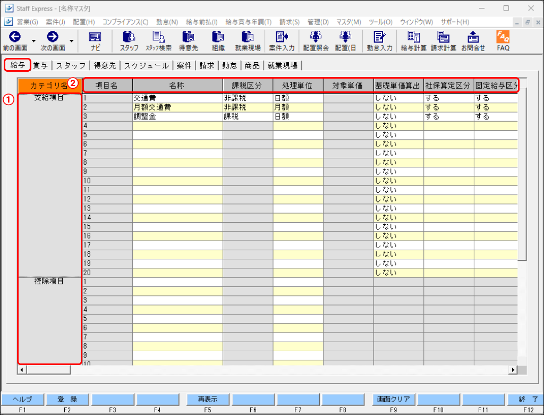Select the スタッフ検索 (staff search) icon
The image size is (544, 415).
pos(159,40)
